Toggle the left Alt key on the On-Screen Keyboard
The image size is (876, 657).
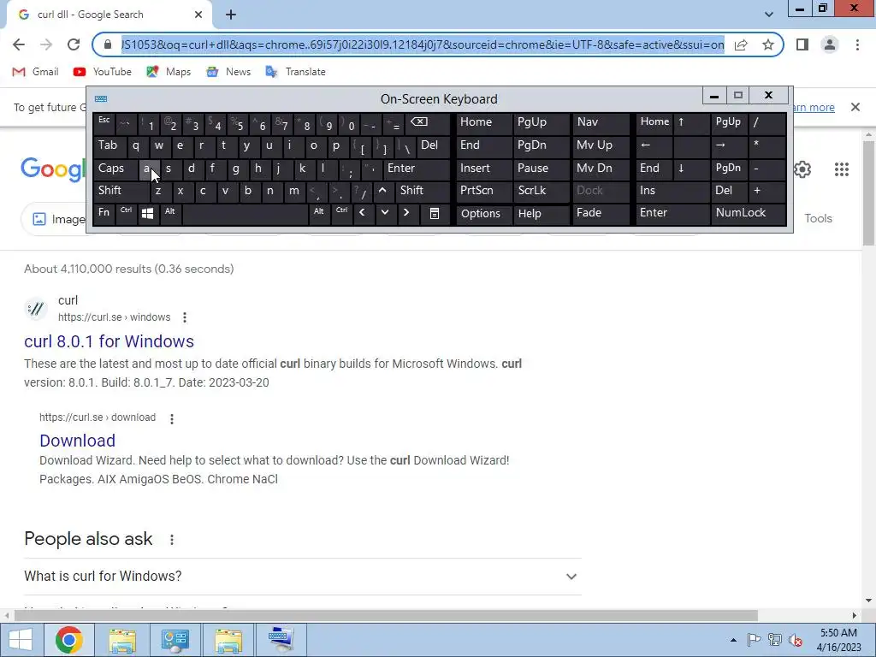coord(170,213)
